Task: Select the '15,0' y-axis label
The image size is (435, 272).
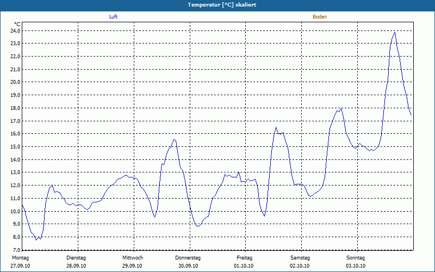Action: pos(15,146)
